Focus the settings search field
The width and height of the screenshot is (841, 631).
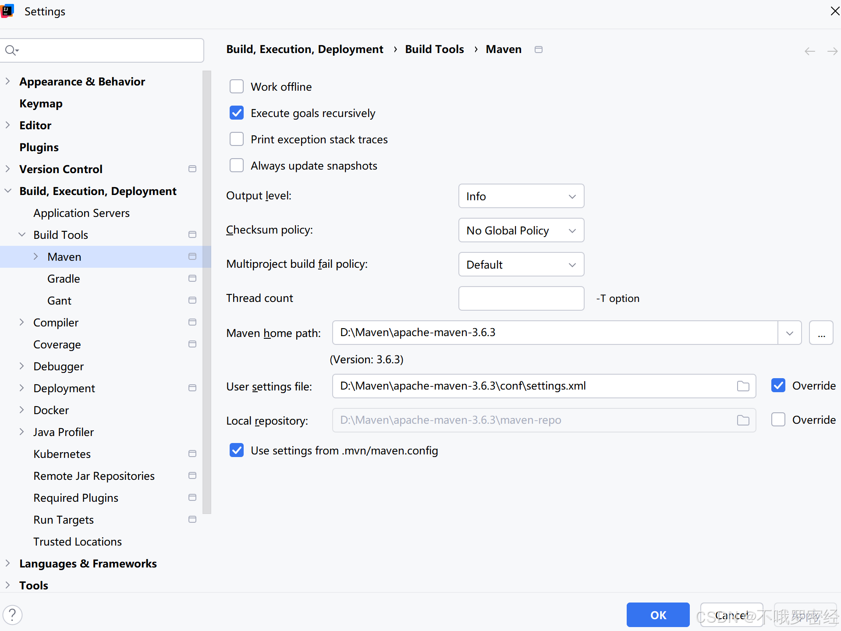pyautogui.click(x=102, y=50)
